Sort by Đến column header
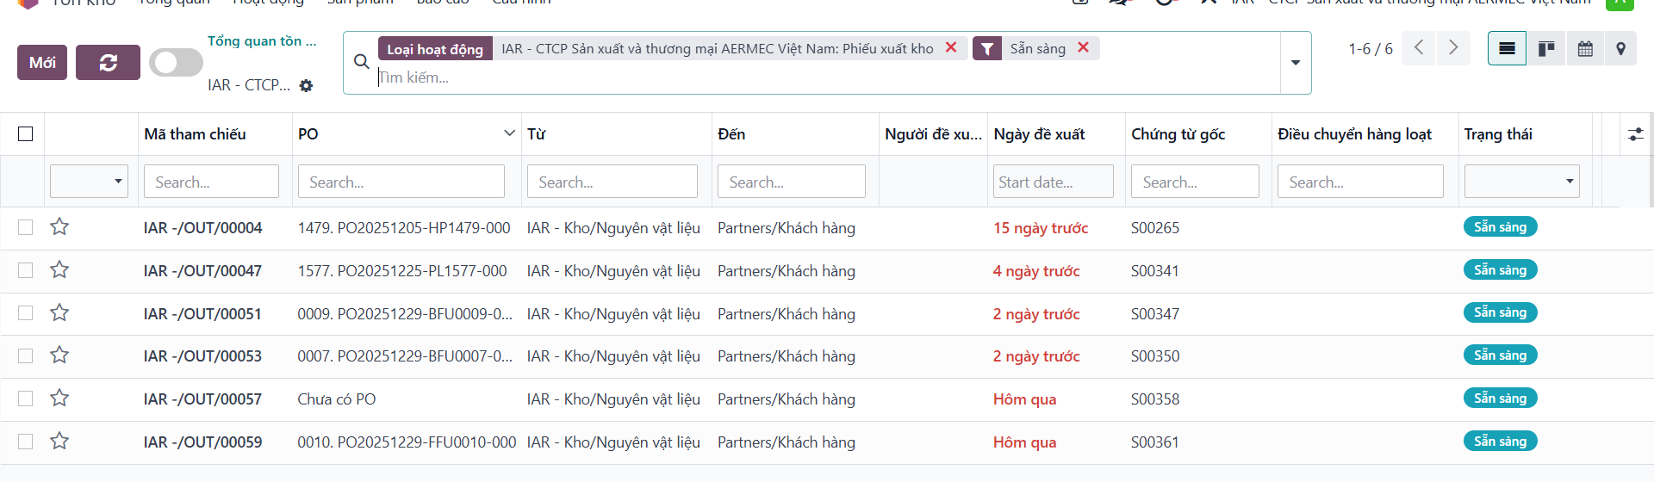This screenshot has height=482, width=1654. (731, 134)
